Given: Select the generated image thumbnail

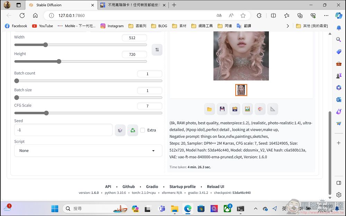Looking at the screenshot, I should pyautogui.click(x=241, y=90).
